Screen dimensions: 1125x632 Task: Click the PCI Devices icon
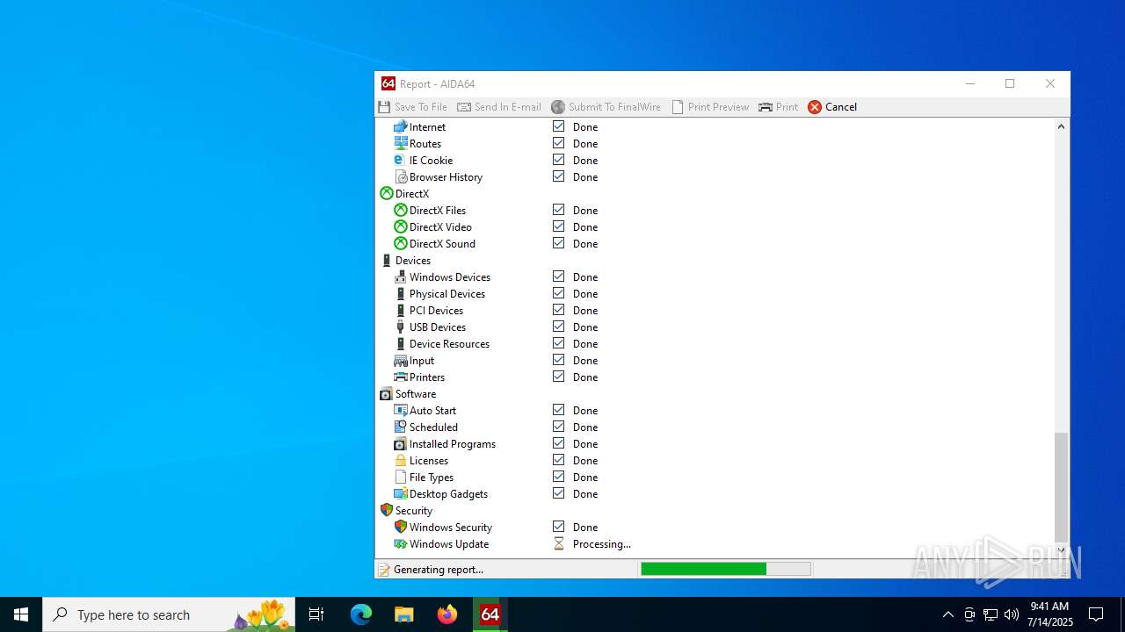click(x=401, y=310)
